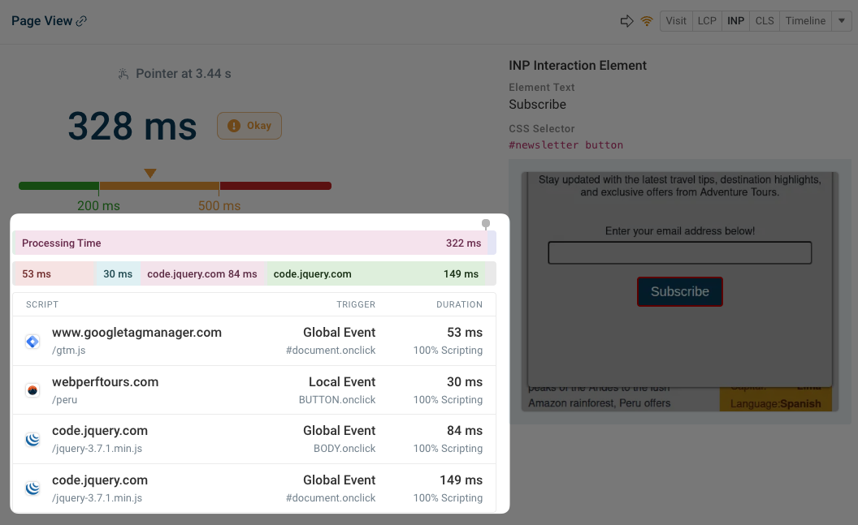Screen dimensions: 858x525
Task: Switch to the Visit tab
Action: 676,21
